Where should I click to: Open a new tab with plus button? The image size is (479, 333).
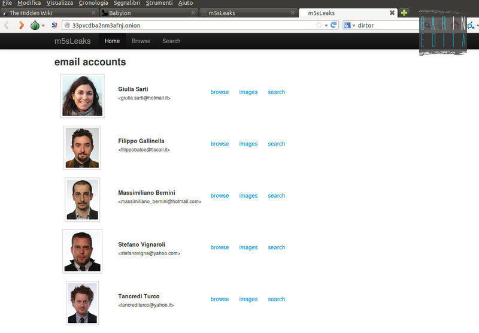click(404, 13)
